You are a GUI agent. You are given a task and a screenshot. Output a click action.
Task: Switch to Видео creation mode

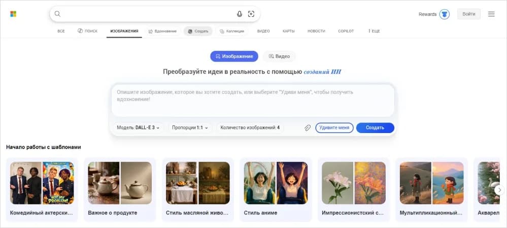click(279, 56)
